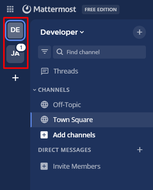Open the channel filter options icon

click(x=45, y=52)
